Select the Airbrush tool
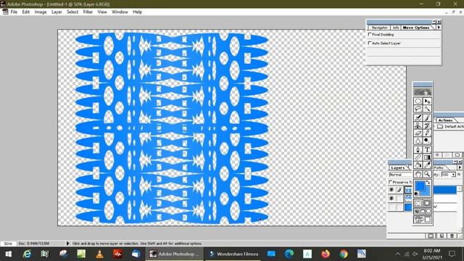 pyautogui.click(x=418, y=117)
